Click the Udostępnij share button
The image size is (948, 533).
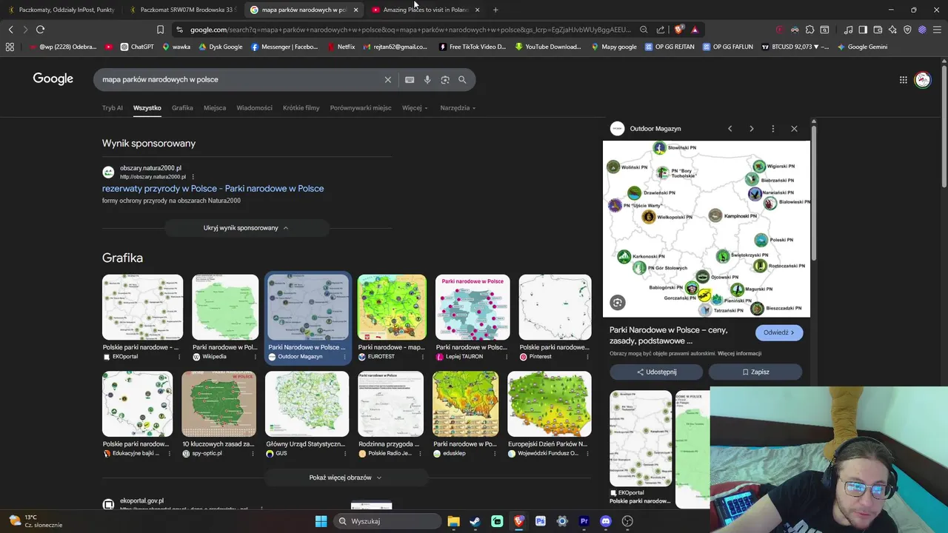[657, 372]
